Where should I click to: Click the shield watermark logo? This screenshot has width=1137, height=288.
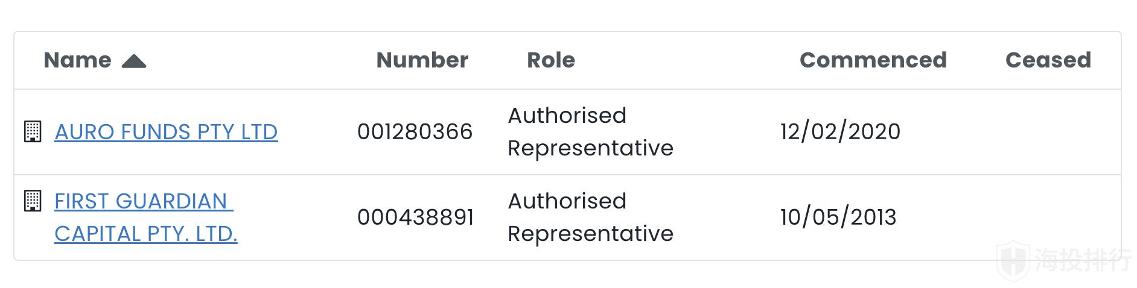pos(1014,260)
